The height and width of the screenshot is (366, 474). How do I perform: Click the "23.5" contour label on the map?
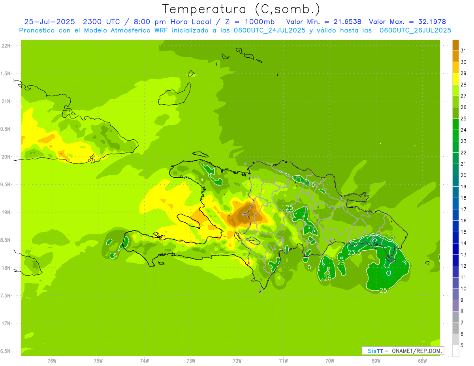[354, 253]
